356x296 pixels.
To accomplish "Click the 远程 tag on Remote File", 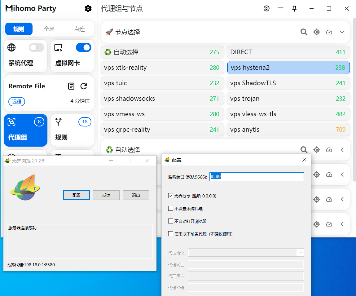I will click(x=17, y=101).
